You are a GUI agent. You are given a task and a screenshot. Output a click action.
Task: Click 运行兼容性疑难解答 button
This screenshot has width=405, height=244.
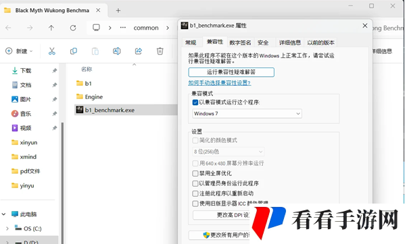(231, 72)
